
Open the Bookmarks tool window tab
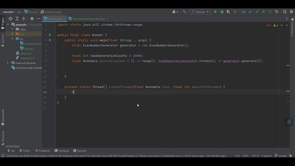(x=3, y=117)
